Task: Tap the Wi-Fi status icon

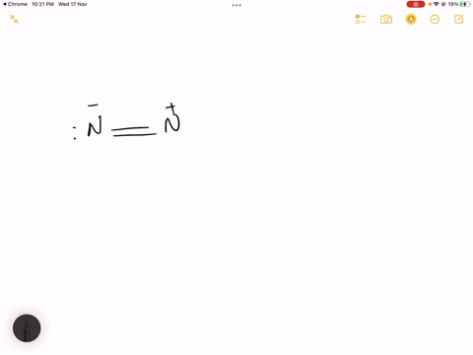Action: point(437,4)
